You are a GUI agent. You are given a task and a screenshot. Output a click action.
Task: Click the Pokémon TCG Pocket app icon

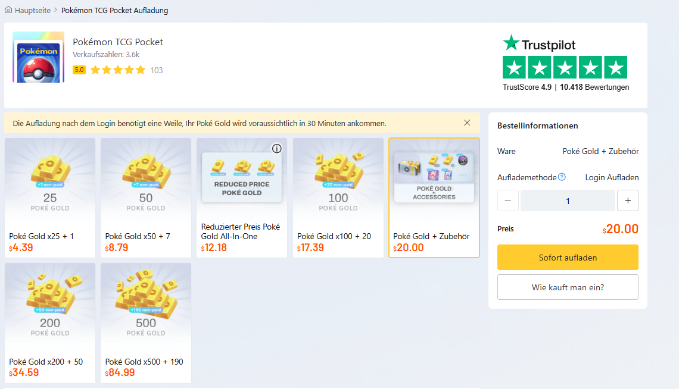click(39, 57)
